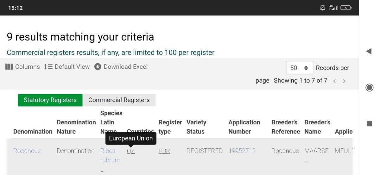Image resolution: width=380 pixels, height=175 pixels.
Task: Click the PBR register type abbreviation
Action: tap(164, 151)
